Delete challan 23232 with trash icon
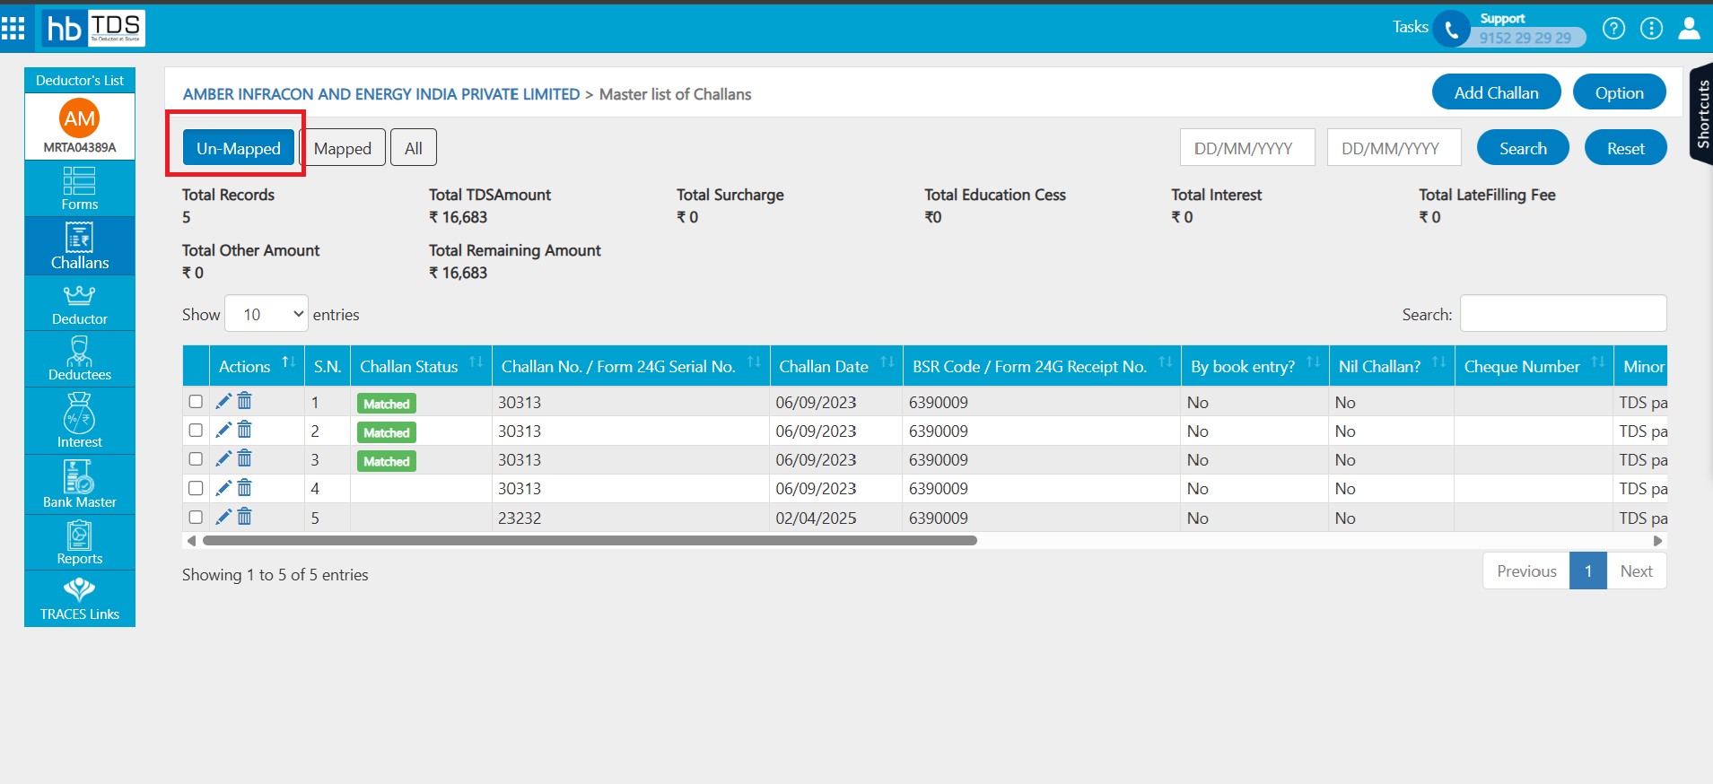 [245, 517]
